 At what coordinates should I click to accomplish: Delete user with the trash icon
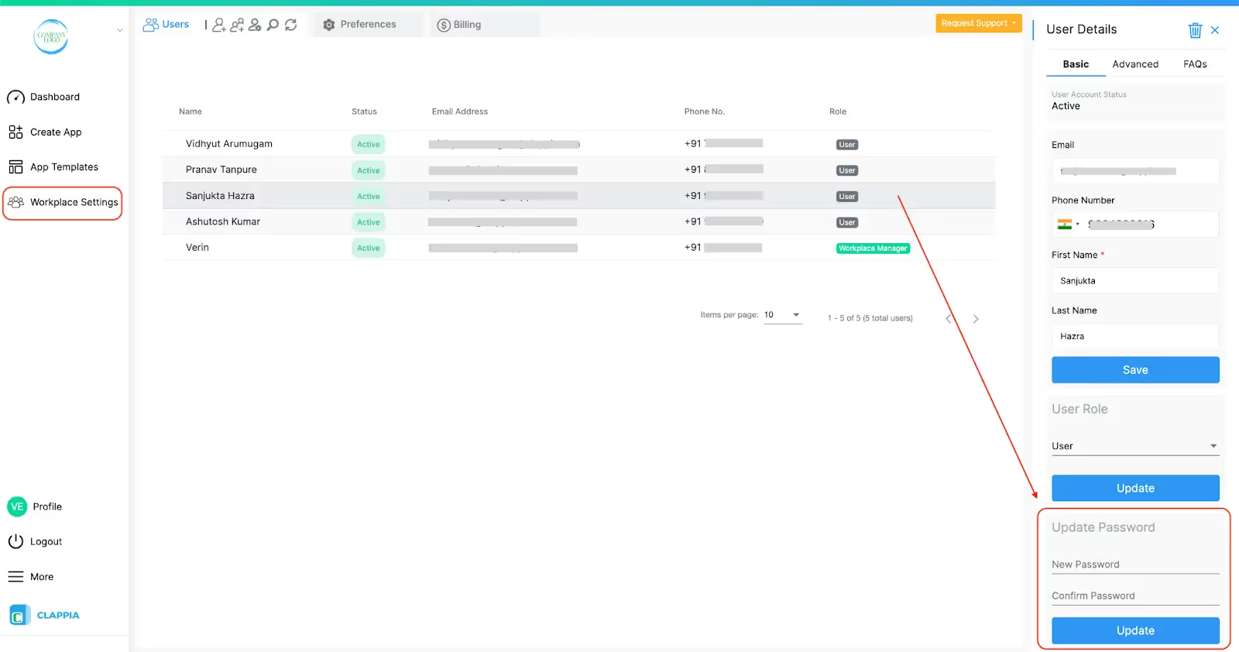tap(1195, 30)
